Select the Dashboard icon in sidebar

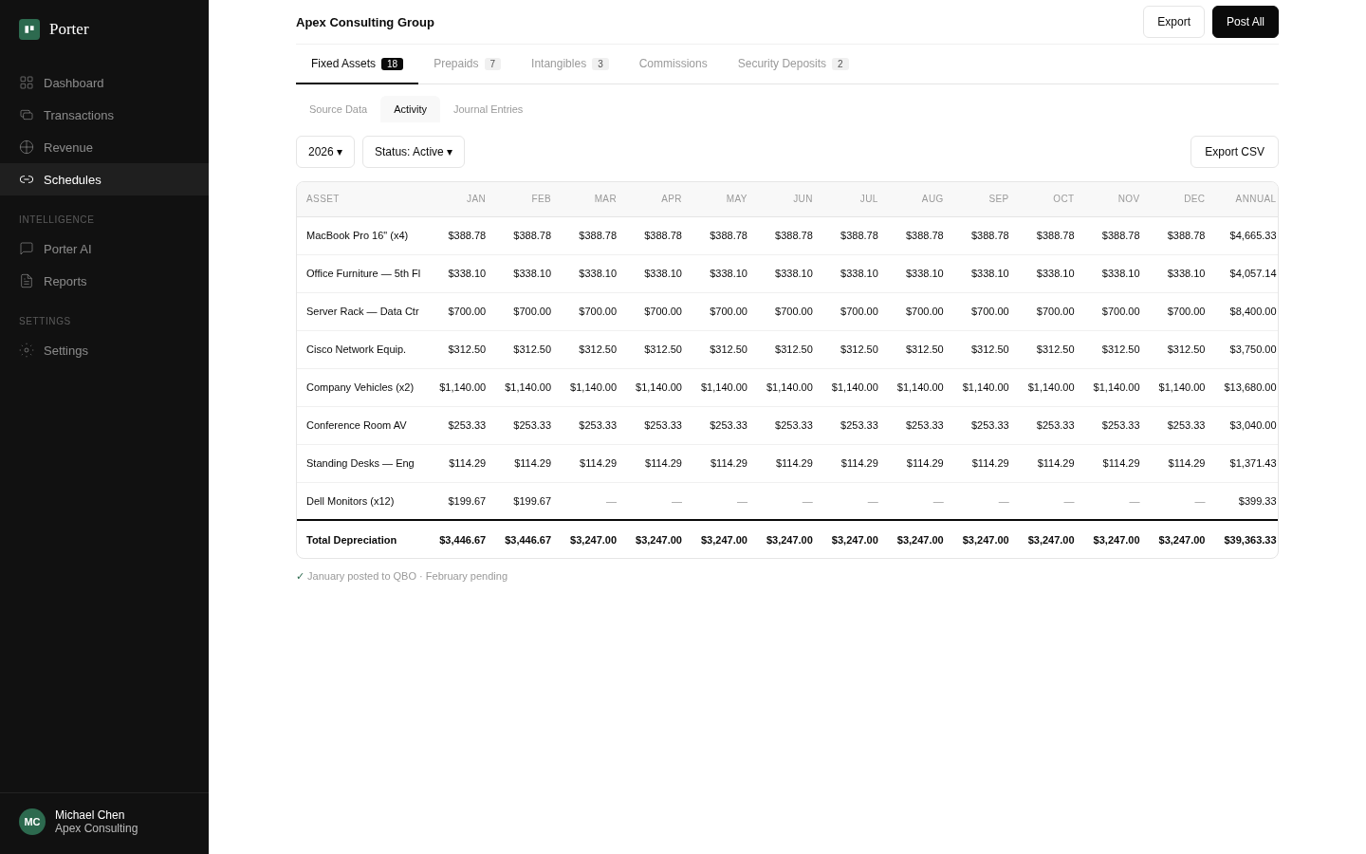pyautogui.click(x=27, y=83)
